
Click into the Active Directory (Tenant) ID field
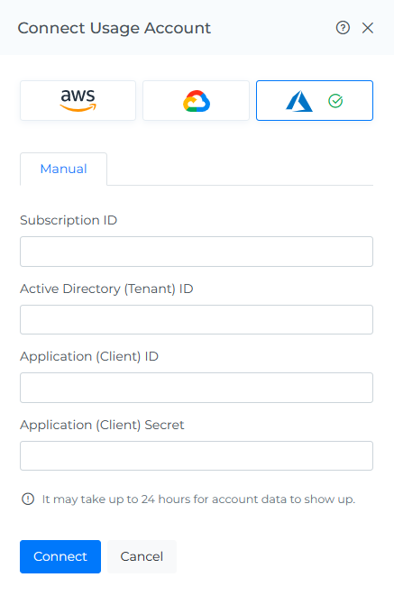click(197, 319)
